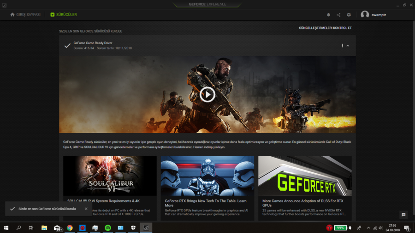Go to Giriş Sayfası tab

(25, 15)
